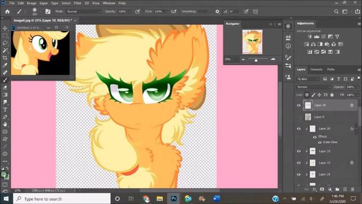Select the Eyedropper tool
The height and width of the screenshot is (204, 362).
coord(5,65)
